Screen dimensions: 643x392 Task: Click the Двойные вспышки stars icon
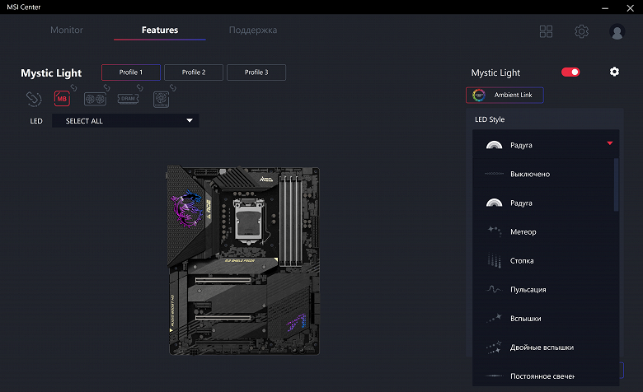pos(494,348)
